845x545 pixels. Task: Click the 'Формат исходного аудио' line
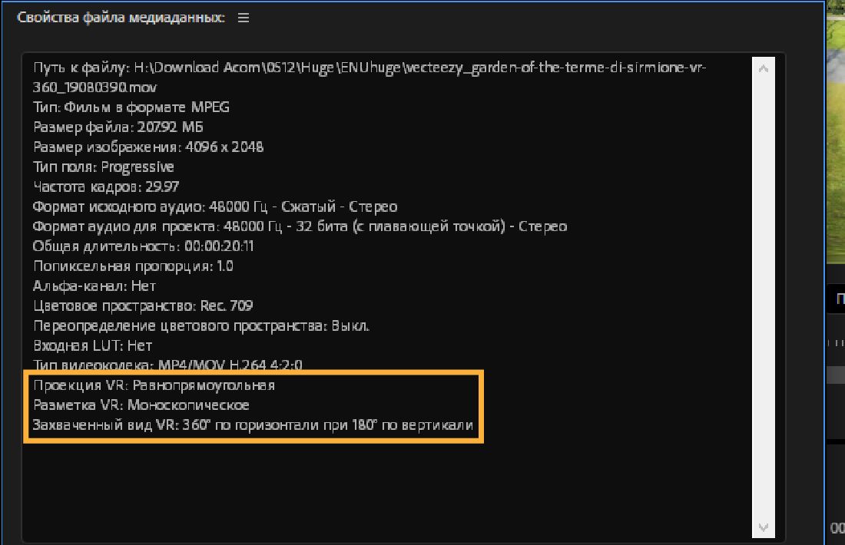point(215,206)
